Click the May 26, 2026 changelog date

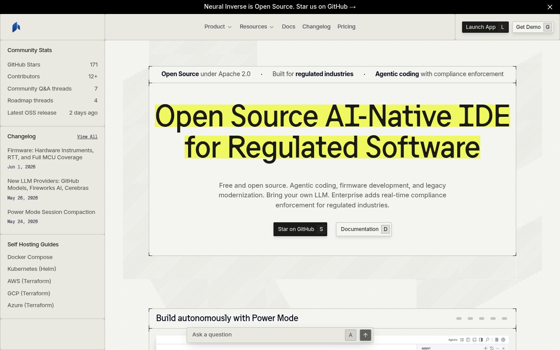pyautogui.click(x=23, y=198)
